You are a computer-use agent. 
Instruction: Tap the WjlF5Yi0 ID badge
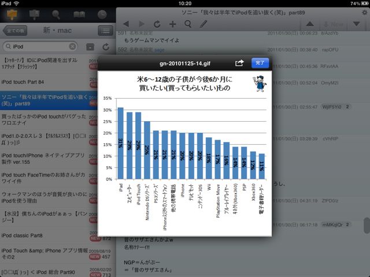pyautogui.click(x=336, y=107)
